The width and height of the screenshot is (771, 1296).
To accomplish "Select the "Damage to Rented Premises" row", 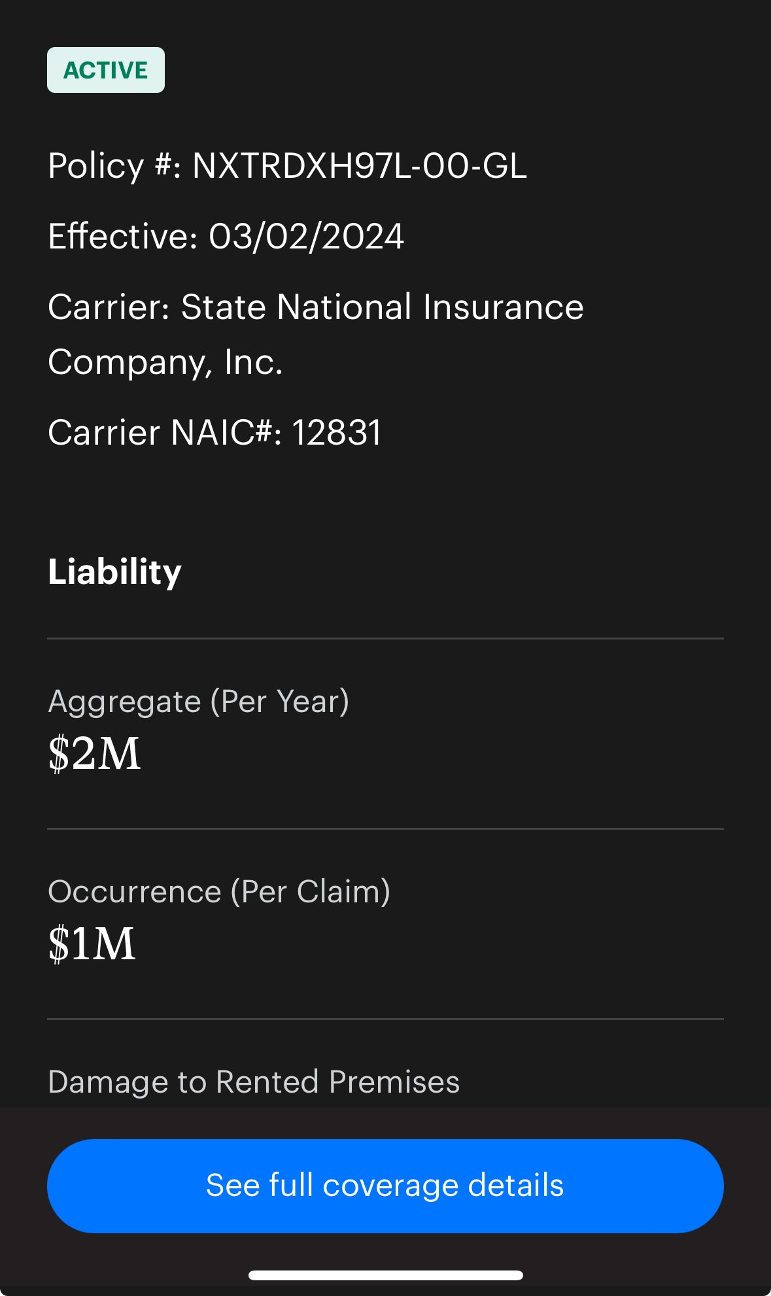I will pyautogui.click(x=254, y=1082).
